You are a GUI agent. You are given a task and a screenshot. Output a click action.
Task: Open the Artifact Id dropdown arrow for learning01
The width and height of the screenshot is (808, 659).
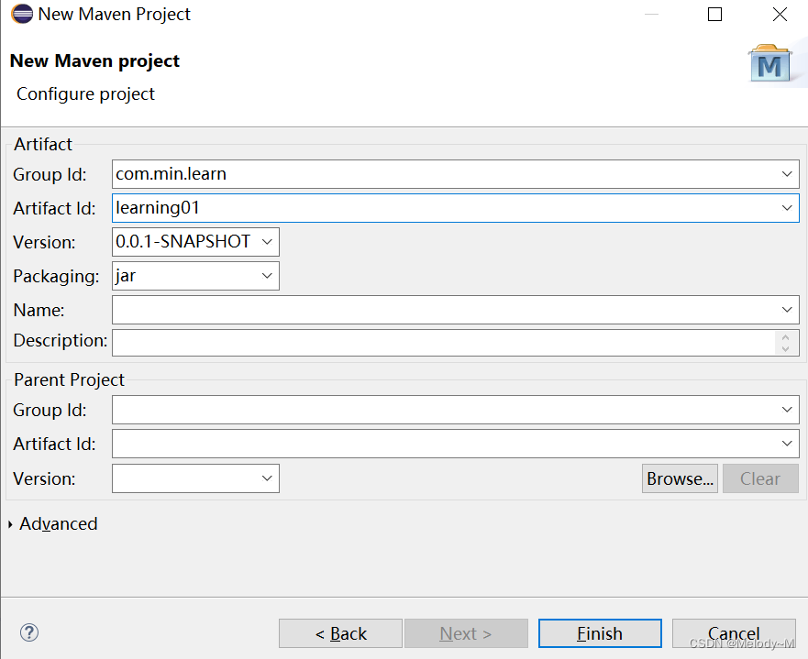click(786, 208)
